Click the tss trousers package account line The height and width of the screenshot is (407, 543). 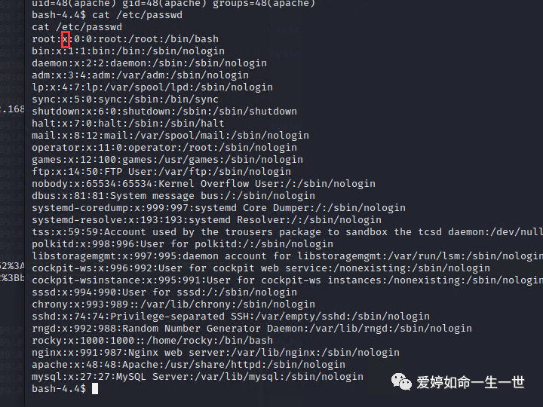coord(287,232)
